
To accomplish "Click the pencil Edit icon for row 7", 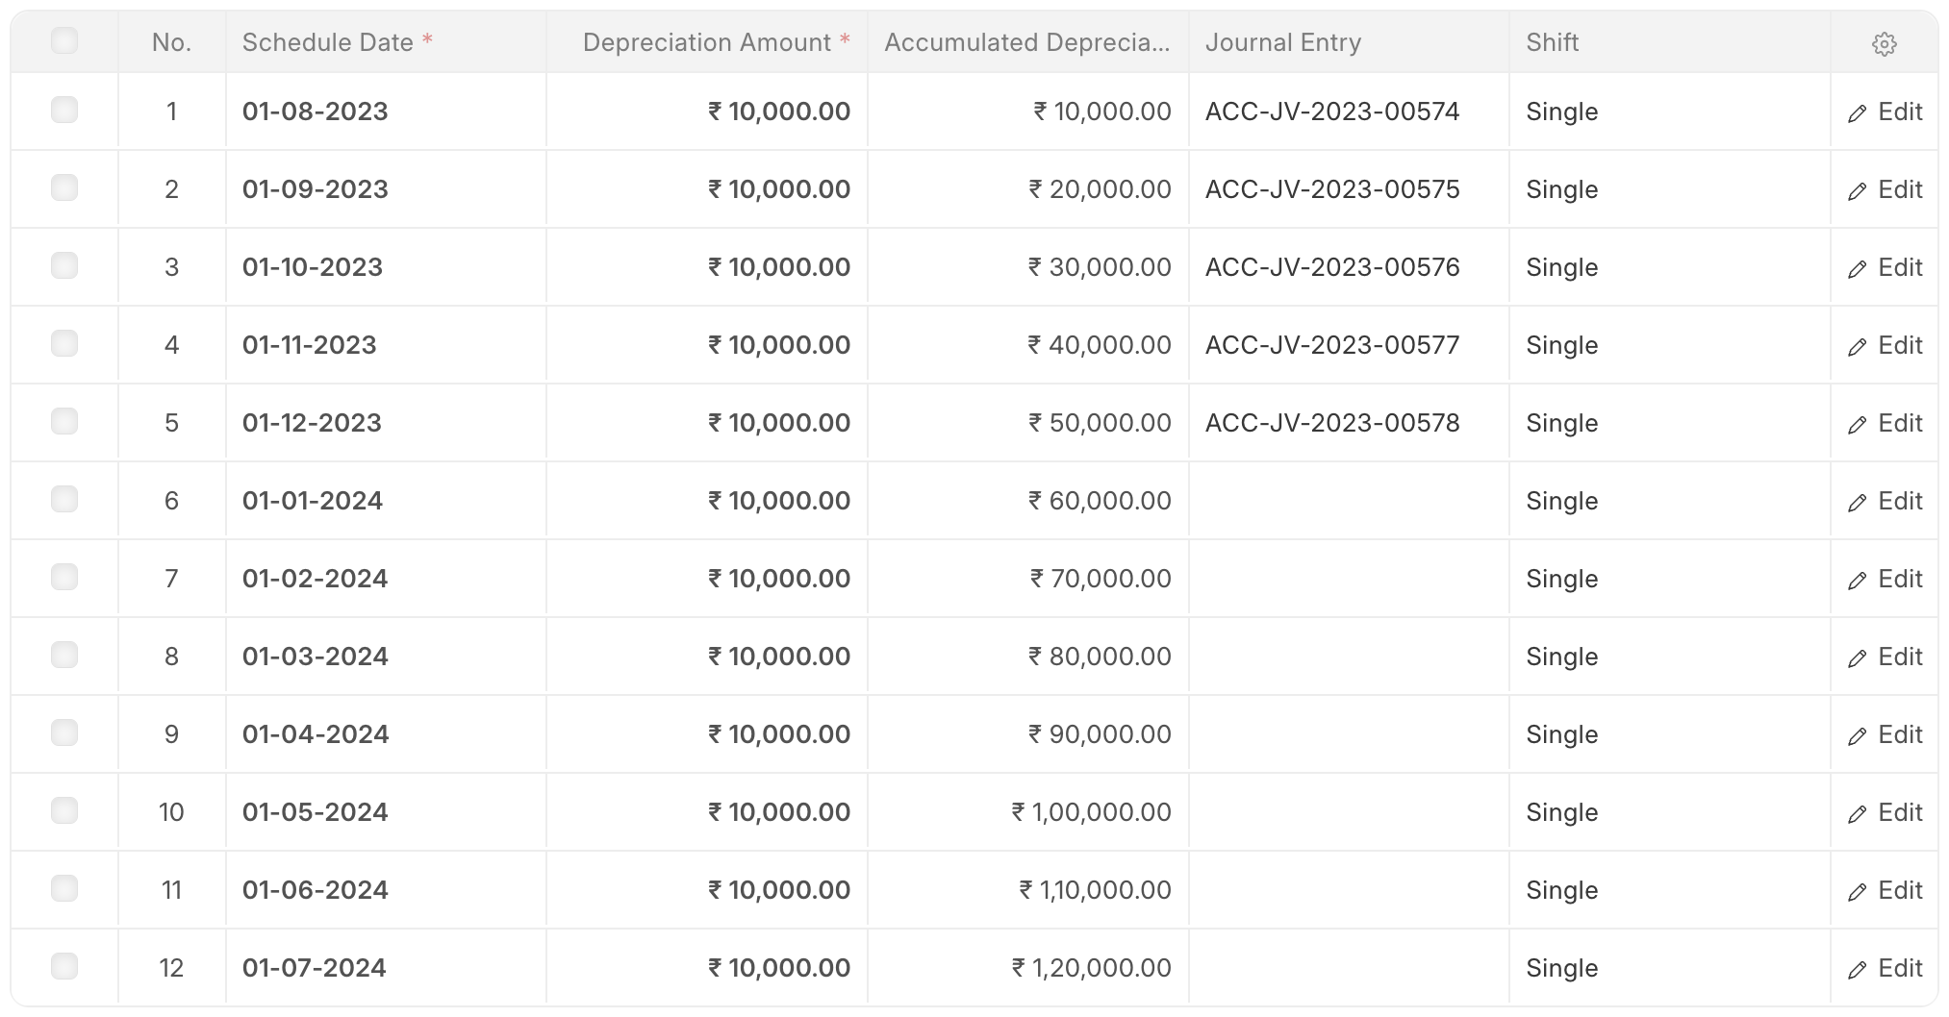I will click(x=1858, y=581).
